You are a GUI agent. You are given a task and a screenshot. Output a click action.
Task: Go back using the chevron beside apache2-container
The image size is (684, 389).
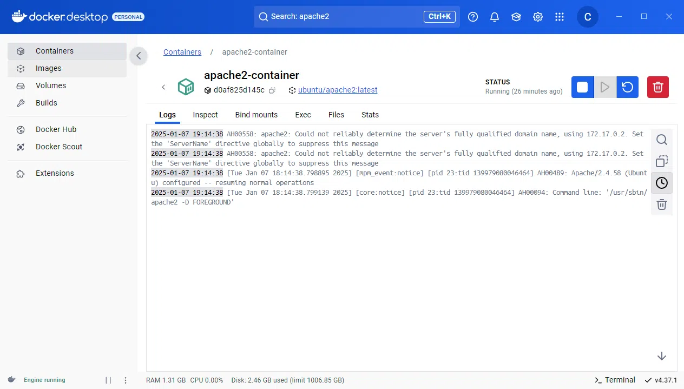(x=163, y=87)
